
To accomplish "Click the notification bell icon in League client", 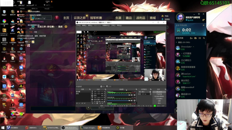I will [203, 20].
